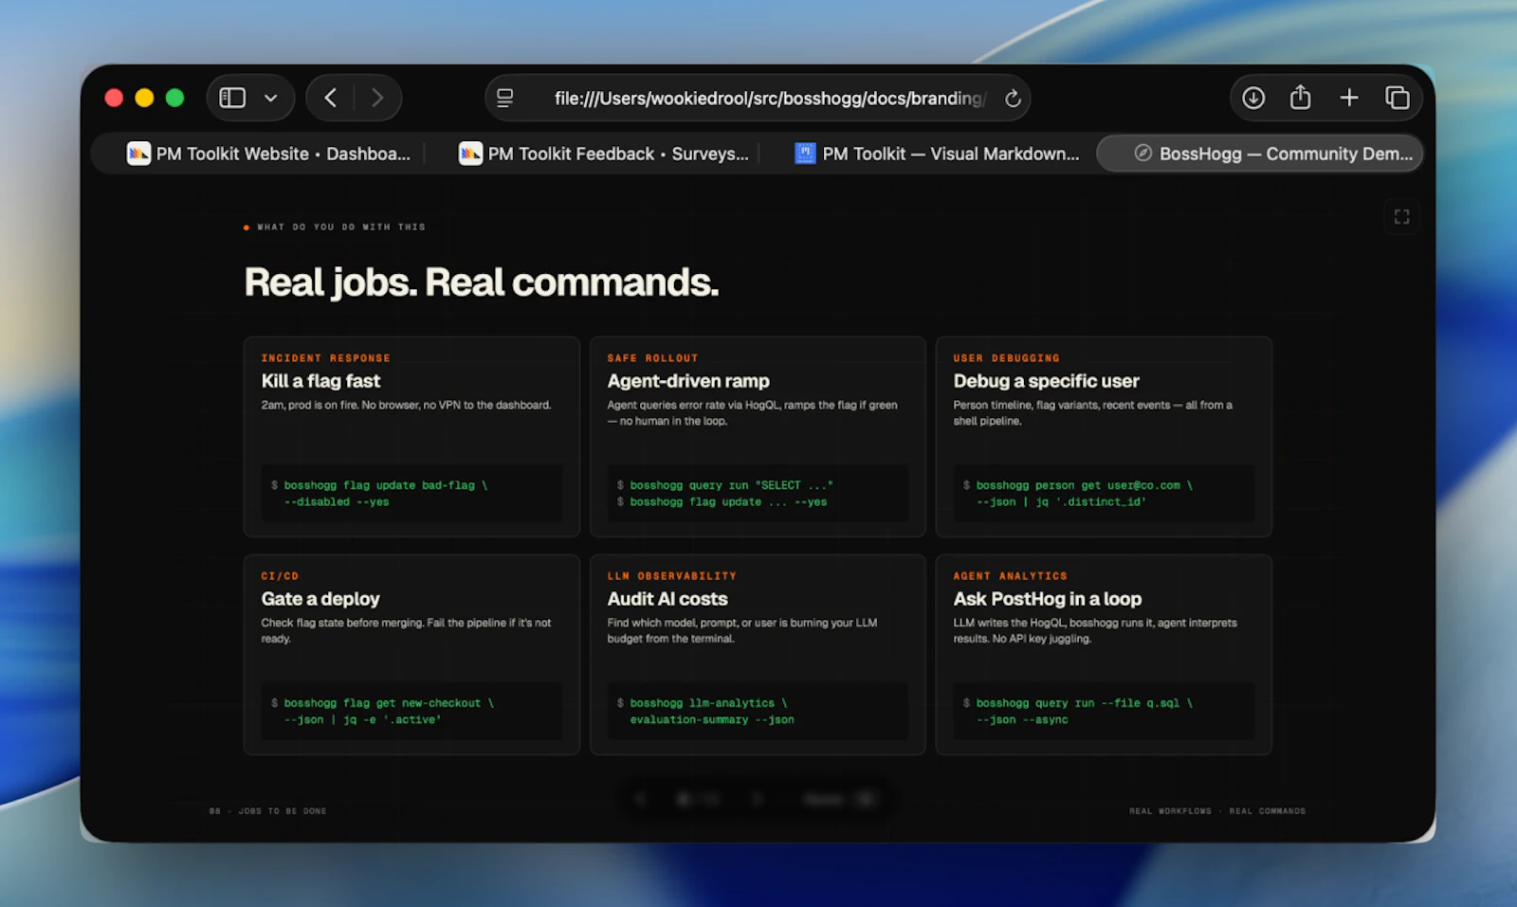Go forward to the next page
This screenshot has height=907, width=1517.
point(377,98)
